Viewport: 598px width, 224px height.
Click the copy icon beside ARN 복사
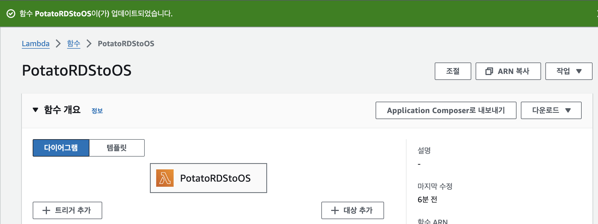[x=489, y=71]
